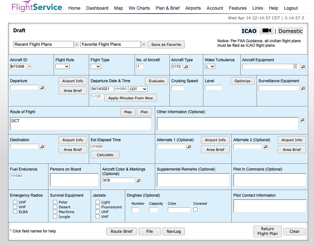
Task: Click the video camera icon beside ICAO
Action: click(266, 31)
